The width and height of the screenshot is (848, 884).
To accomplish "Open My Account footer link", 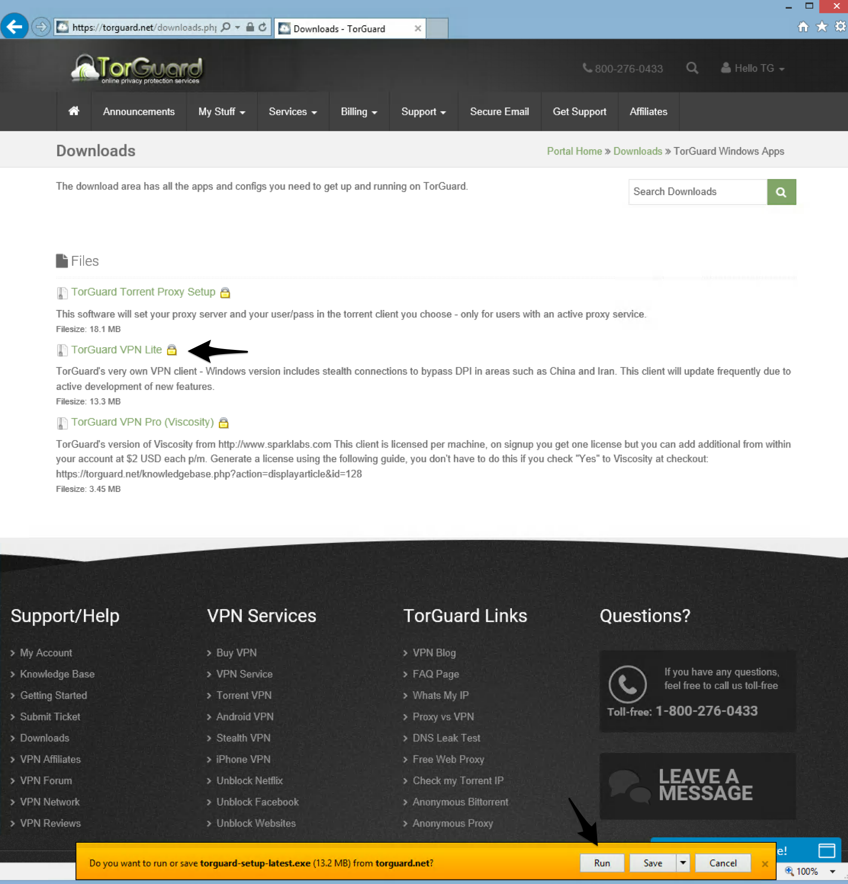I will (x=46, y=653).
